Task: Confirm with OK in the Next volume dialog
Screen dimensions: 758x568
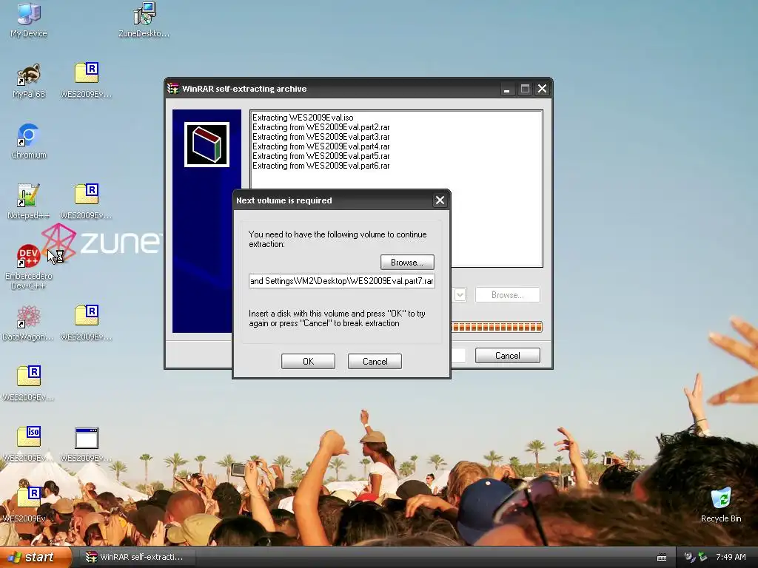Action: (308, 361)
